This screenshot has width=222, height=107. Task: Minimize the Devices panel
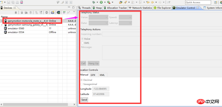[x=69, y=7]
